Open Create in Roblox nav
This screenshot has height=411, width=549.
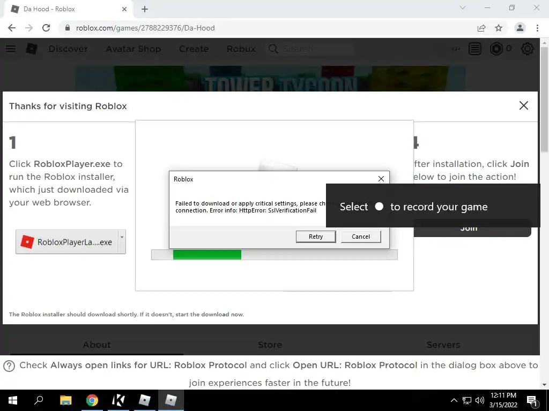coord(194,49)
